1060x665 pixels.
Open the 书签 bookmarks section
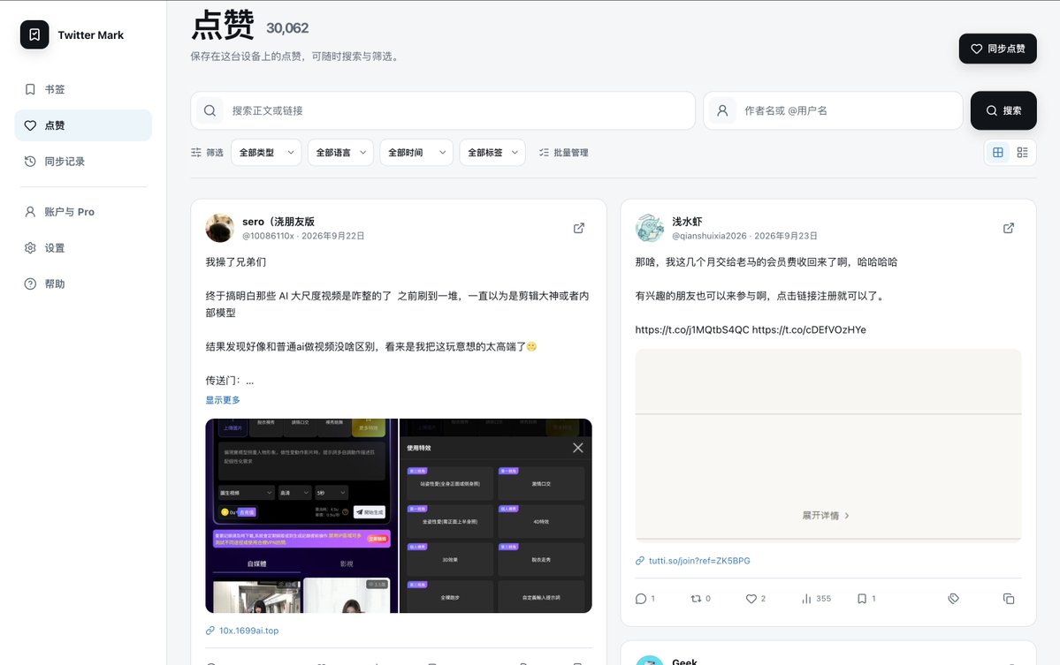[x=83, y=89]
